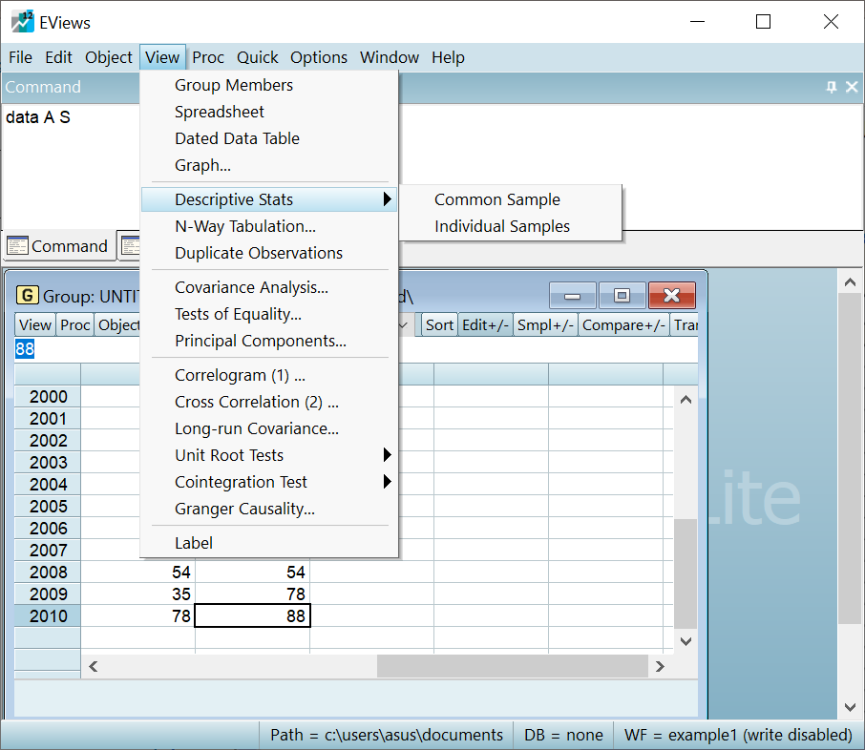Close the Command panel with X icon
865x750 pixels.
tap(852, 87)
